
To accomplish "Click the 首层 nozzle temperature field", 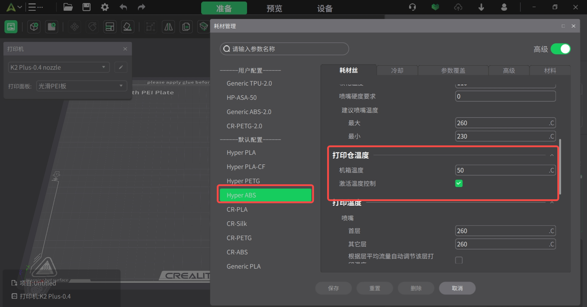I will coord(505,231).
